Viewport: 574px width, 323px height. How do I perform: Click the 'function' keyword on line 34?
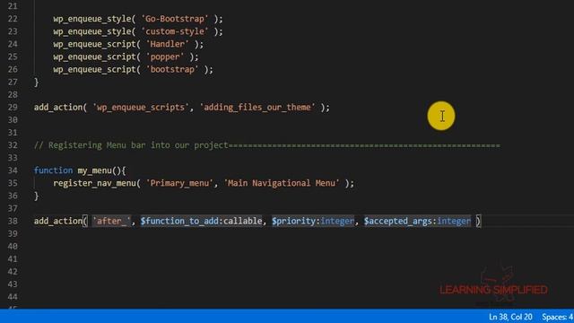(53, 170)
